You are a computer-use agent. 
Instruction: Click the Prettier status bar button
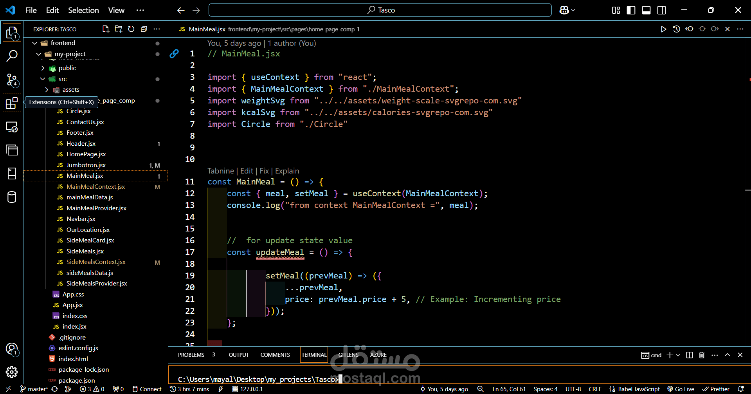(715, 389)
